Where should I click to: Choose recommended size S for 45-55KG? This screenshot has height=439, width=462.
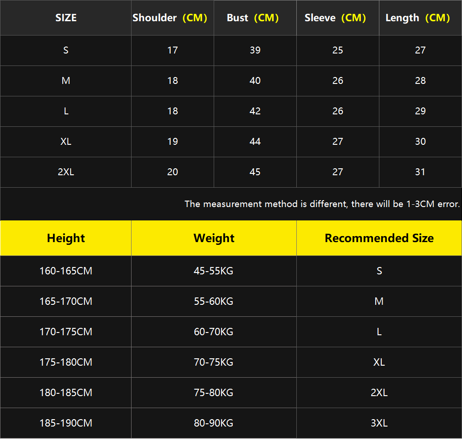[379, 271]
